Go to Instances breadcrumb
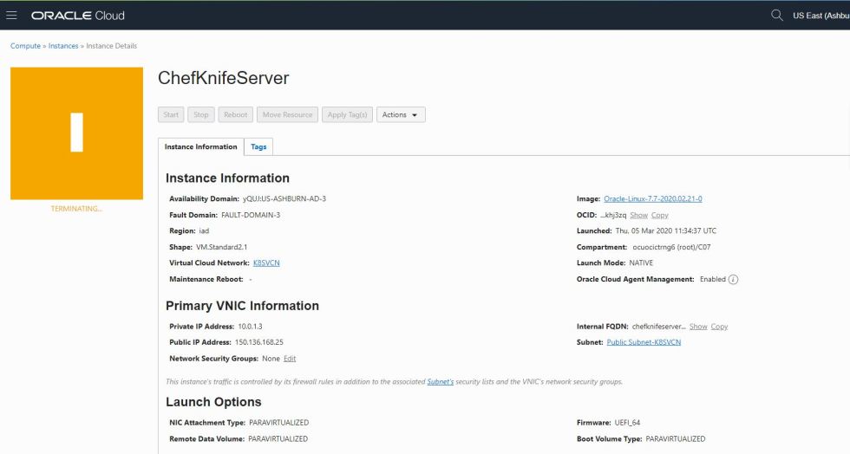Screen dimensions: 850x454 [x=63, y=46]
